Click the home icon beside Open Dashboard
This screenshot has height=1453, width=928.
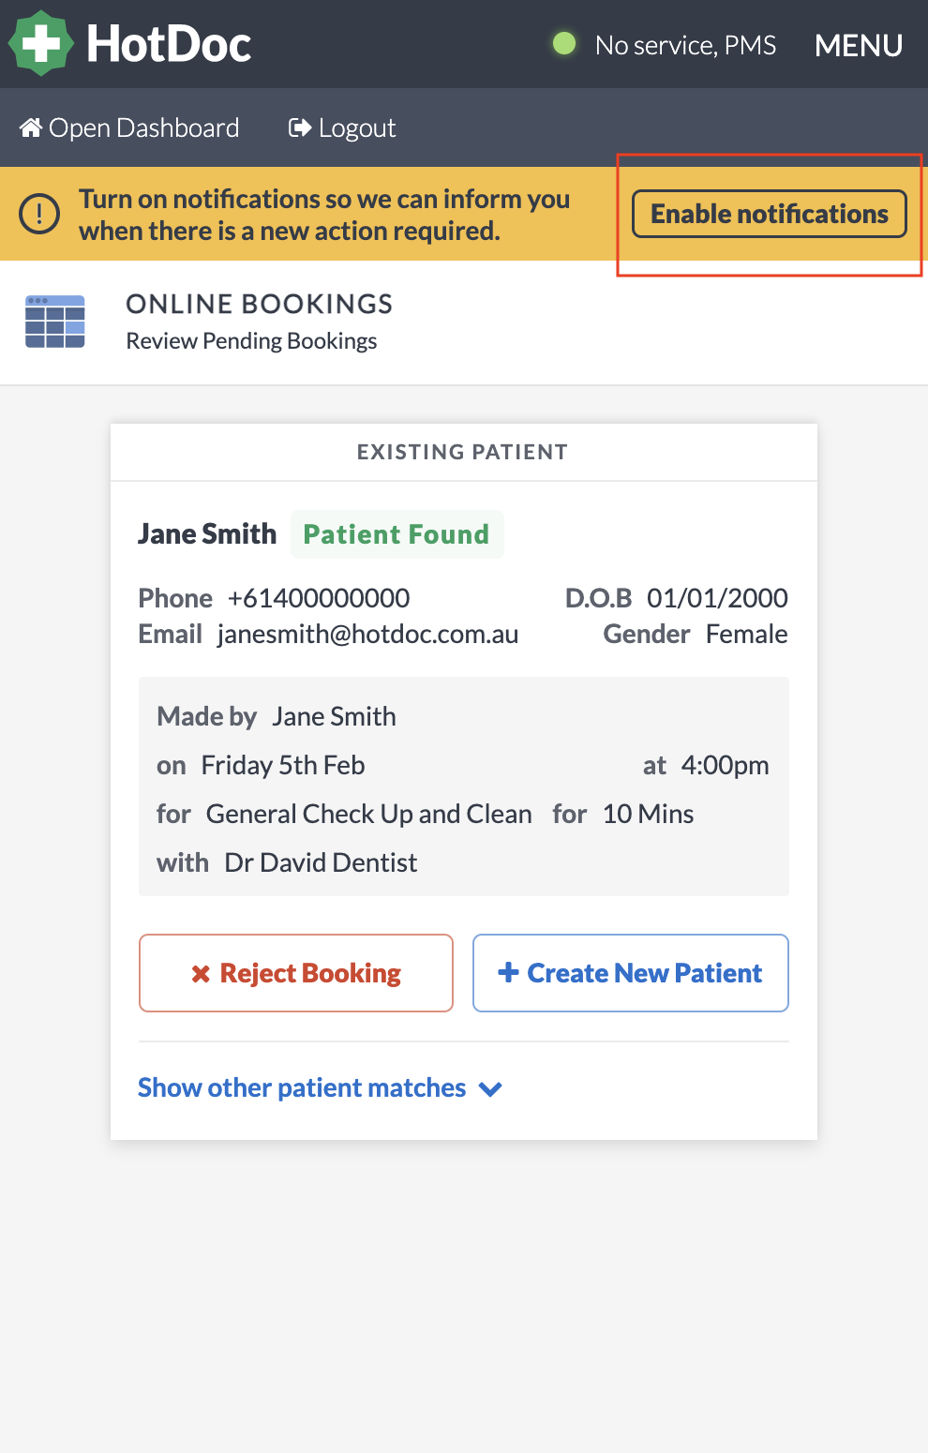(x=31, y=127)
